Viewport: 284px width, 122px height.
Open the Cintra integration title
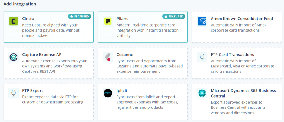pos(28,19)
